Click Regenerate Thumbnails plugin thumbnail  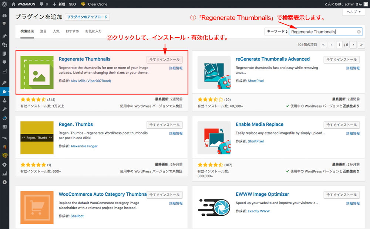37,72
